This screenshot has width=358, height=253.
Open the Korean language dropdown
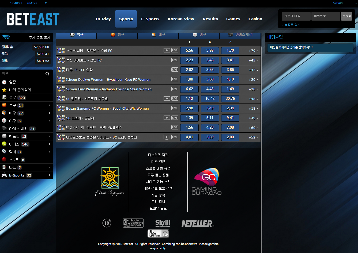pos(345,3)
